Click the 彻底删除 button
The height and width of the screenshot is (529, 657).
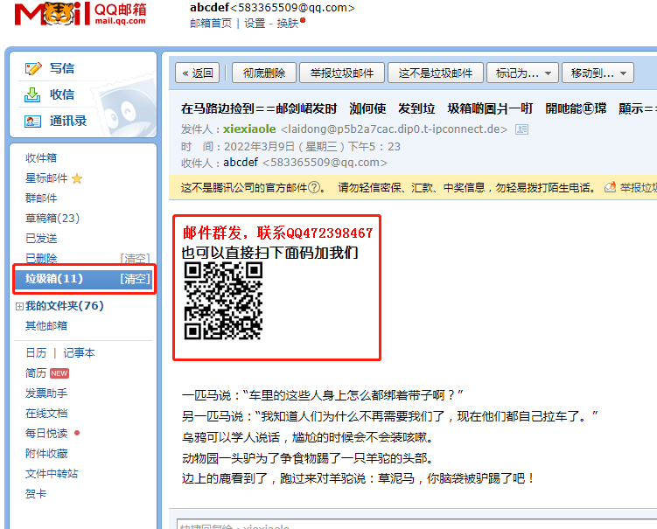point(263,73)
